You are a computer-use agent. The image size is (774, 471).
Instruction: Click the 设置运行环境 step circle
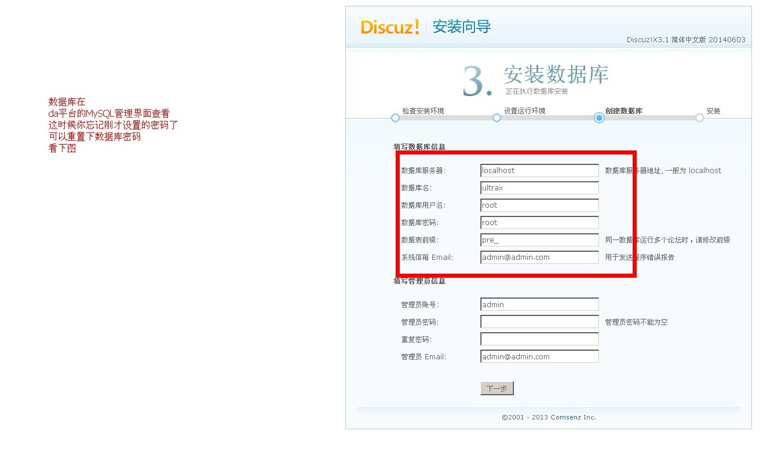tap(496, 117)
